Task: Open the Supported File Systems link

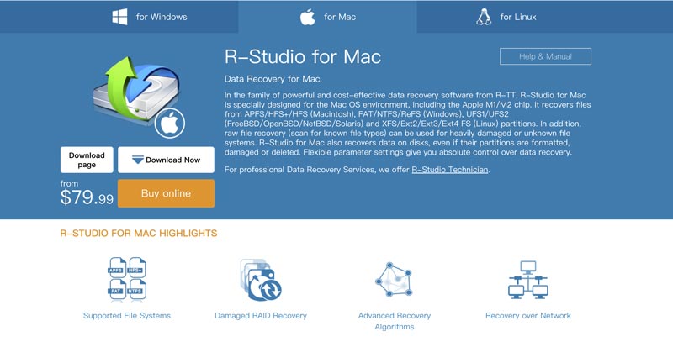Action: click(127, 316)
